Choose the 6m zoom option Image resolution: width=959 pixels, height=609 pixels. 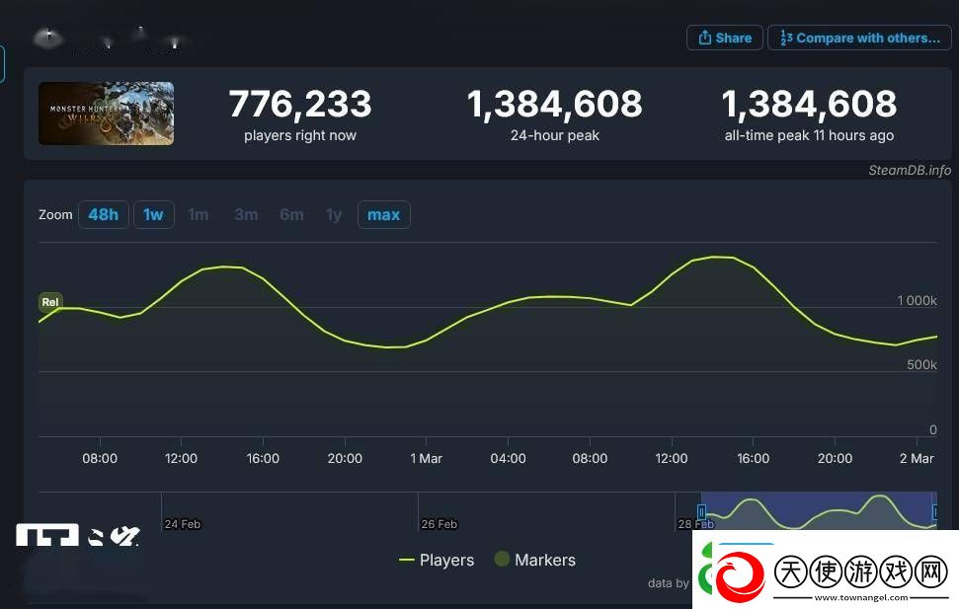coord(291,214)
